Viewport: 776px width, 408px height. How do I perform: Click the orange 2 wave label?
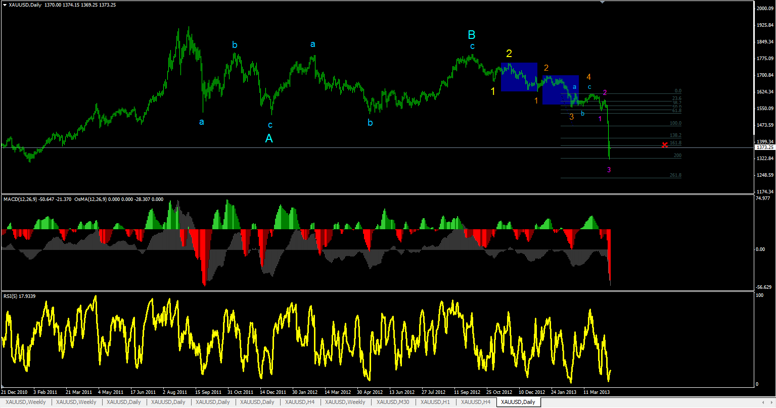[546, 68]
